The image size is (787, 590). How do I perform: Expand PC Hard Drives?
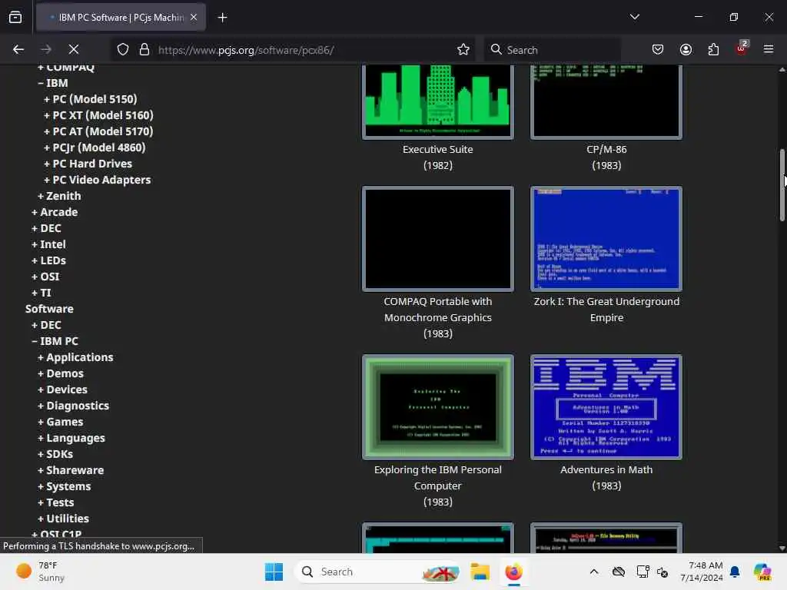88,164
